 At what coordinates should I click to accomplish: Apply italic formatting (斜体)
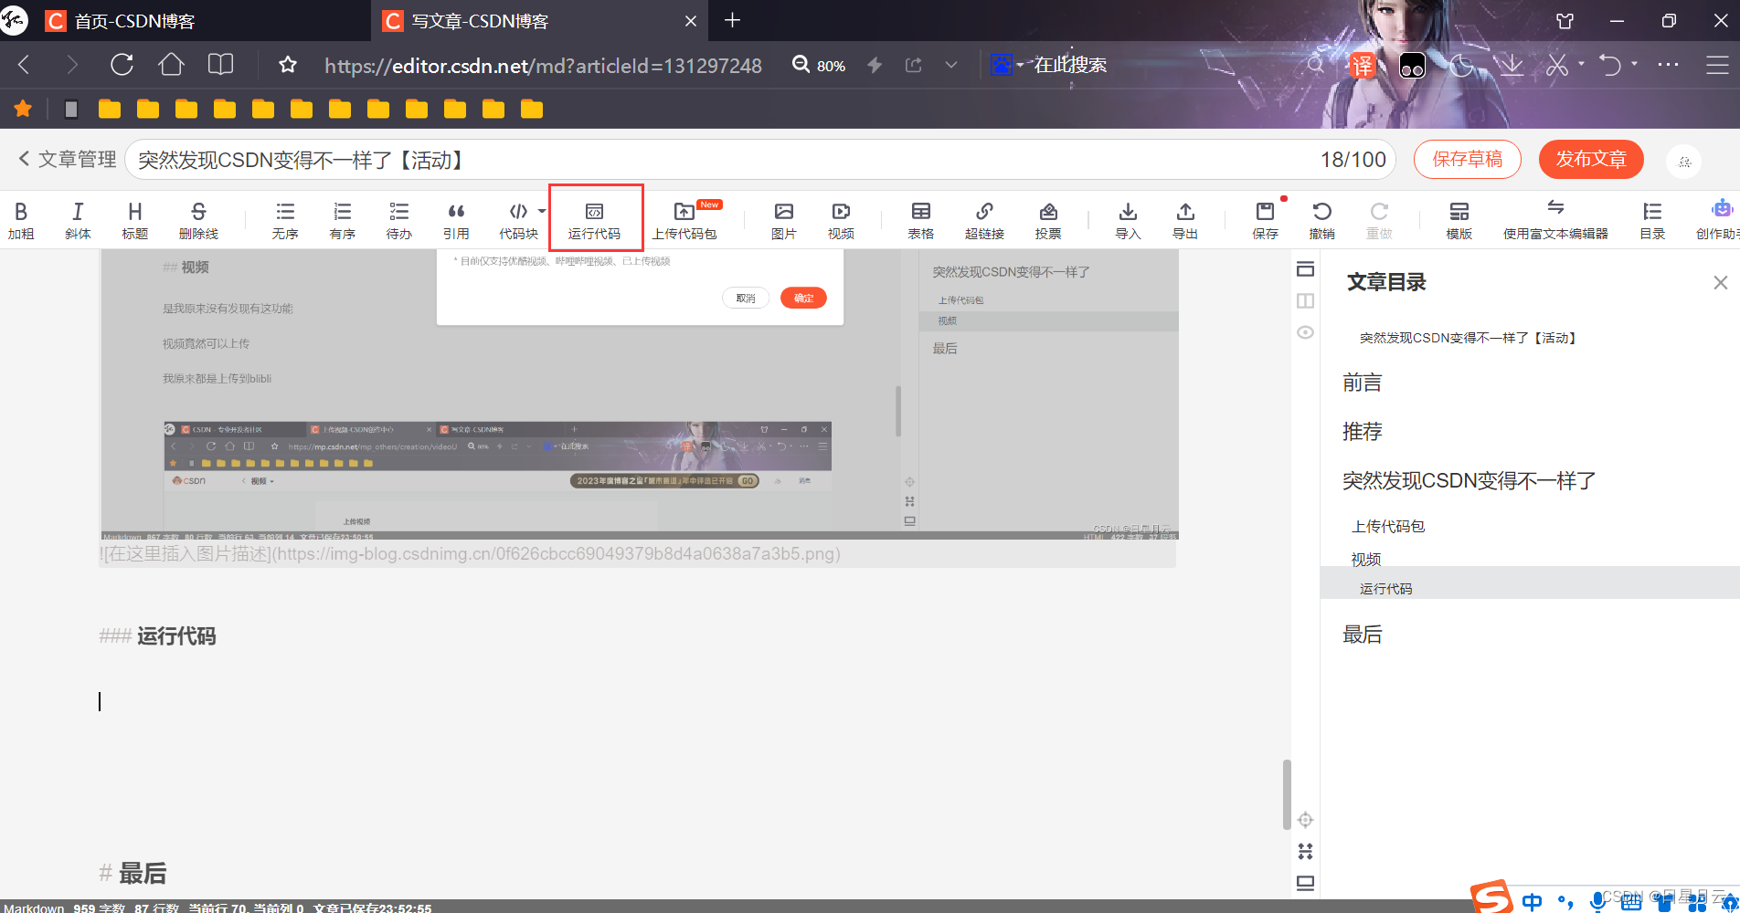point(78,221)
